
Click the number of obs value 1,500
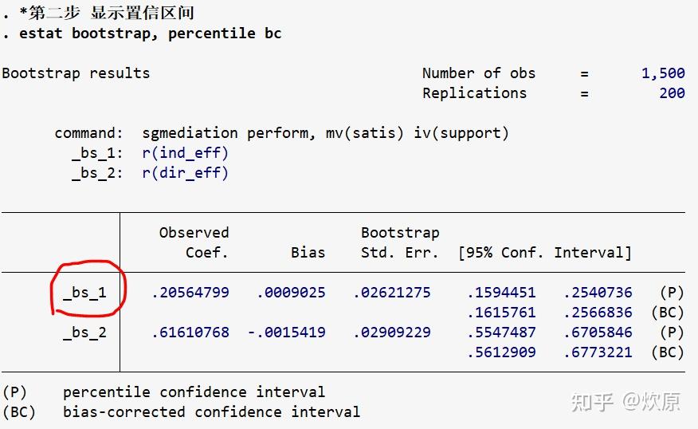pos(663,73)
